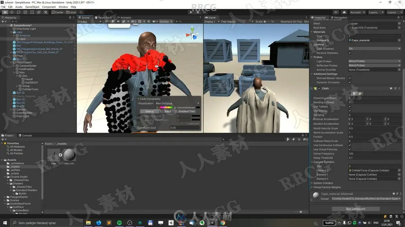Viewport: 405px width, 227px height.
Task: Toggle Maximize On Play button
Action: click(x=291, y=22)
